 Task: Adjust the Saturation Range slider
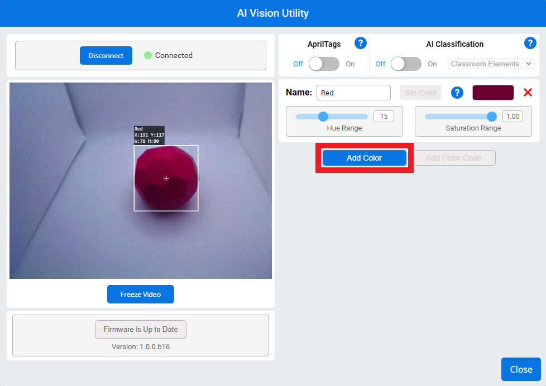tap(491, 117)
